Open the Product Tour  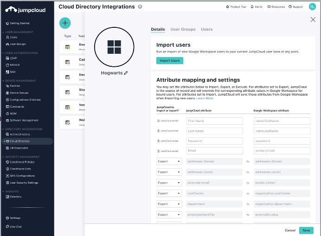pyautogui.click(x=236, y=7)
